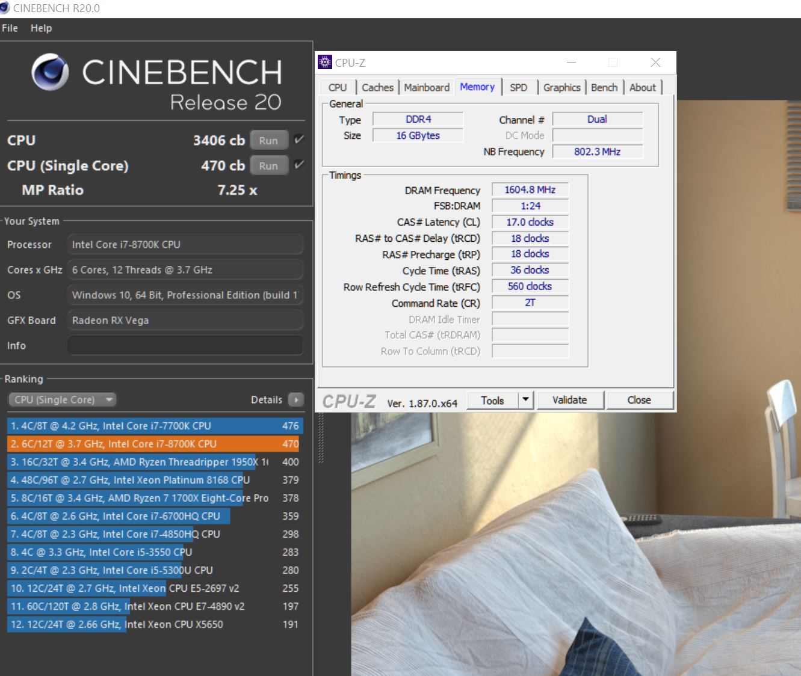Select the i7-4850HQ ranking row
This screenshot has width=801, height=676.
click(x=155, y=534)
